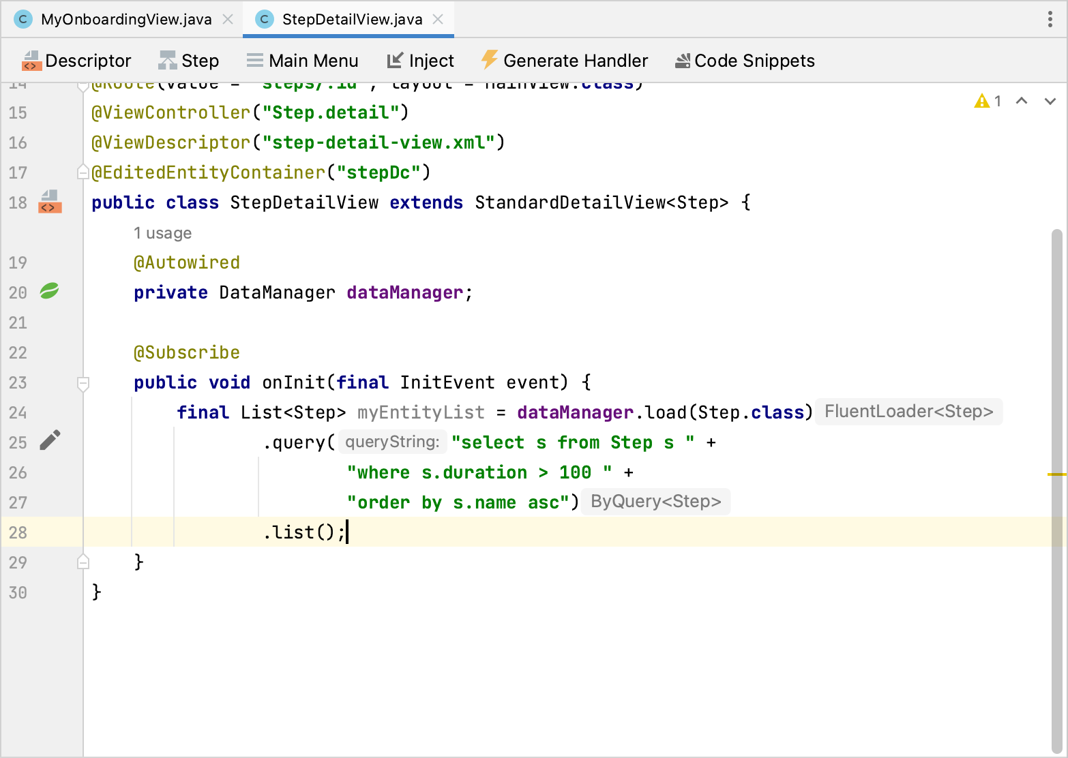Toggle the annotation fold marker on line 17
Viewport: 1068px width, 758px height.
click(x=83, y=172)
